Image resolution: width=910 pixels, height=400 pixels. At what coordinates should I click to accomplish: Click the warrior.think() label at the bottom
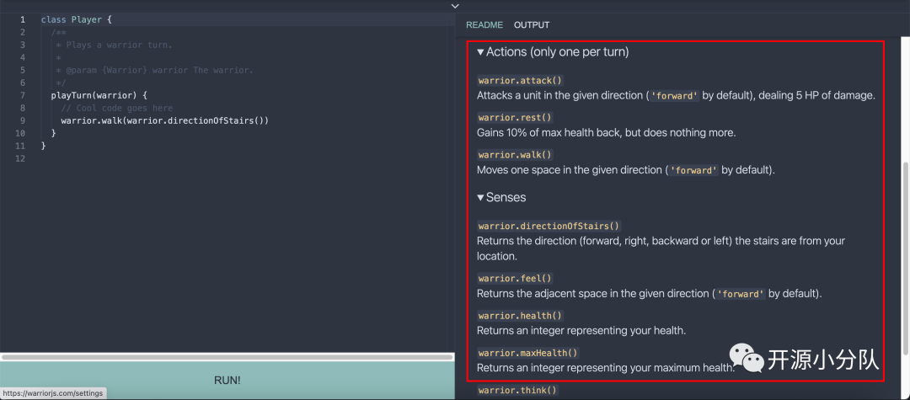click(517, 390)
